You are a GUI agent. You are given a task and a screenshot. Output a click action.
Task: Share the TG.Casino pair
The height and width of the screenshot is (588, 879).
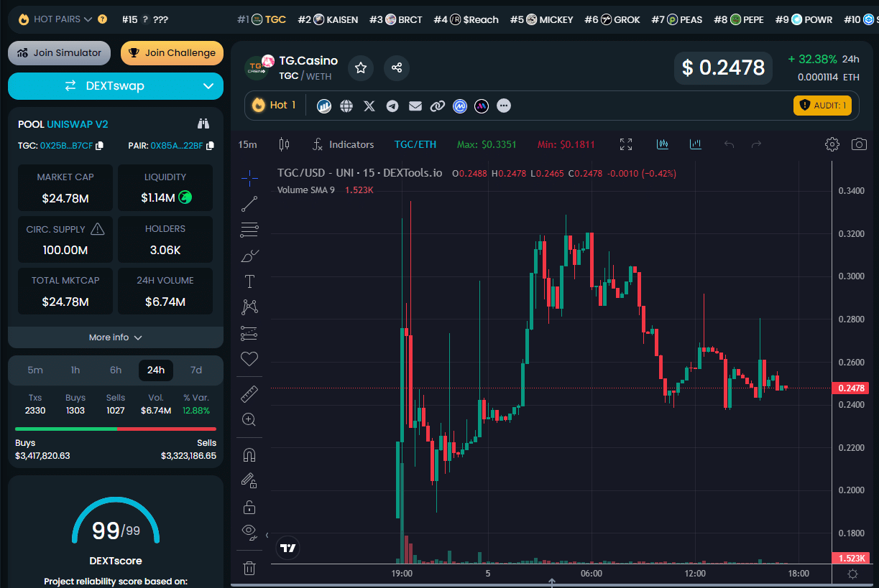point(397,68)
